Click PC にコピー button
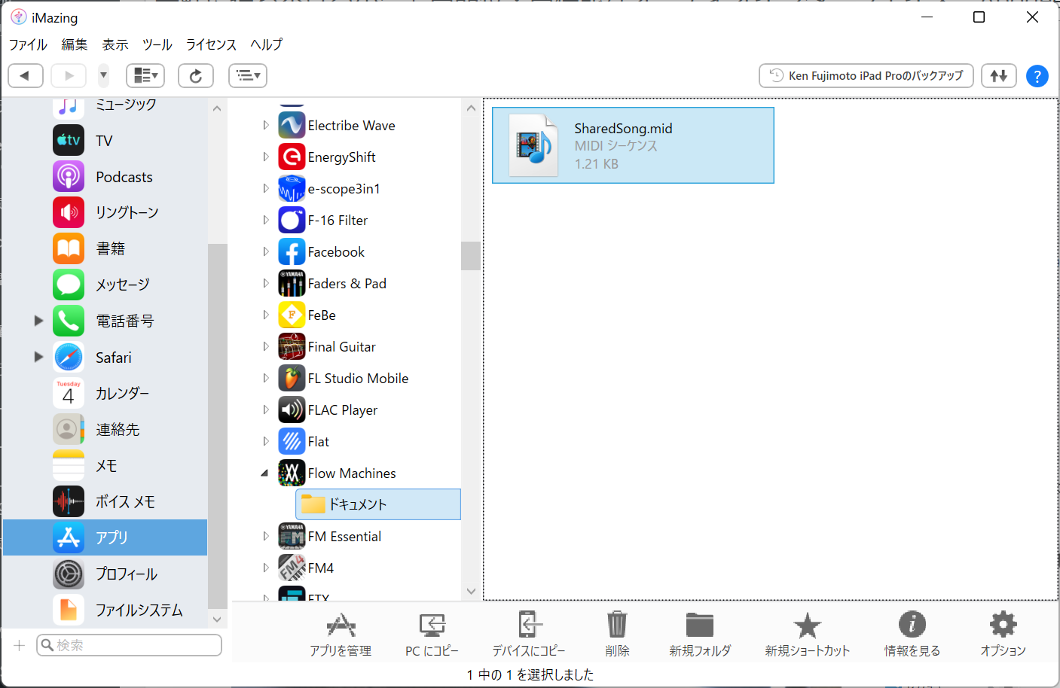The height and width of the screenshot is (688, 1060). point(432,635)
